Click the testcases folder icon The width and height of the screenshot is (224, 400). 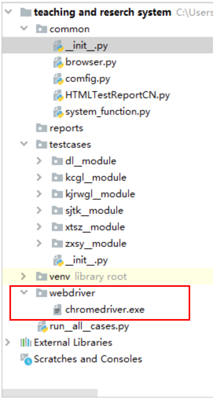point(42,145)
